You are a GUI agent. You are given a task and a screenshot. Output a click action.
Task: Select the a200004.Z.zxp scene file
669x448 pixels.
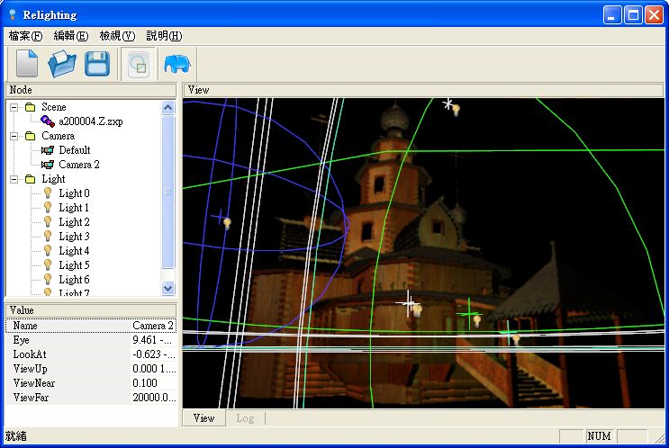point(90,121)
